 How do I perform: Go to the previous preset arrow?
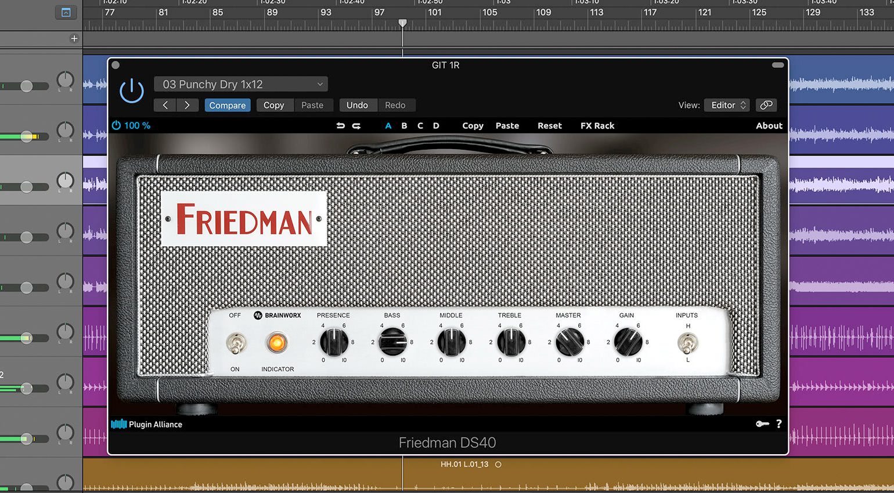click(165, 105)
